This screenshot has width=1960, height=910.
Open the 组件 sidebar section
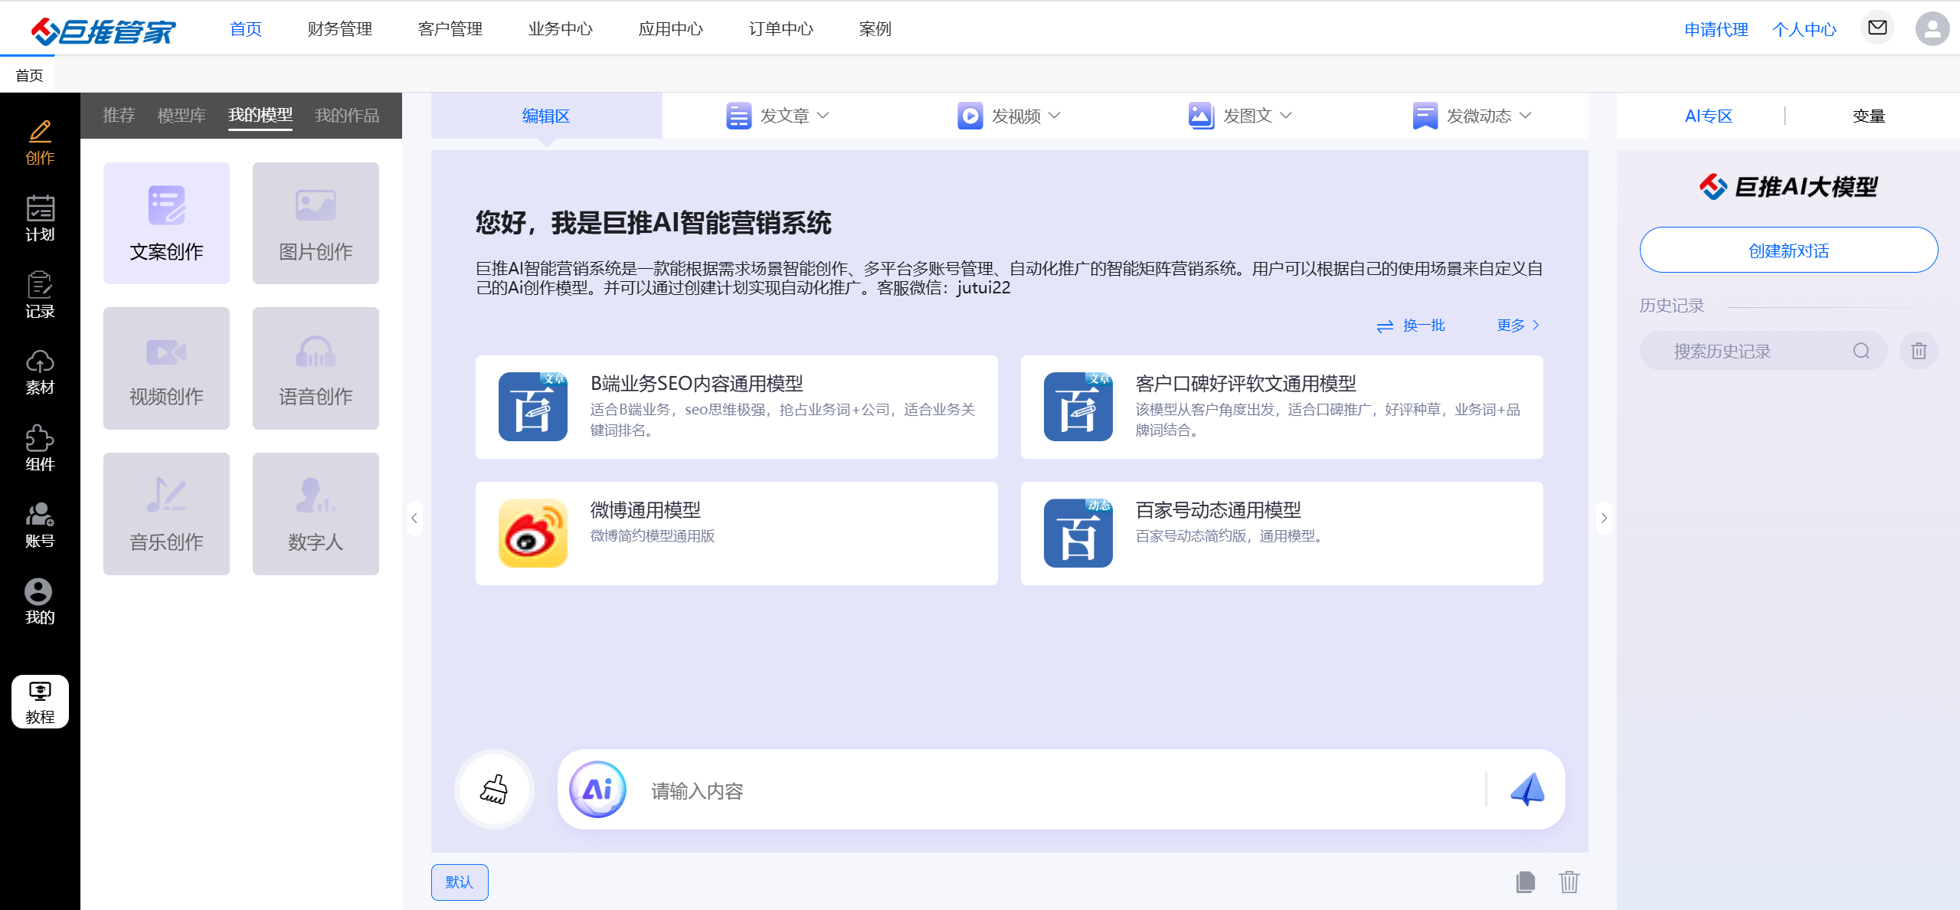pyautogui.click(x=40, y=449)
